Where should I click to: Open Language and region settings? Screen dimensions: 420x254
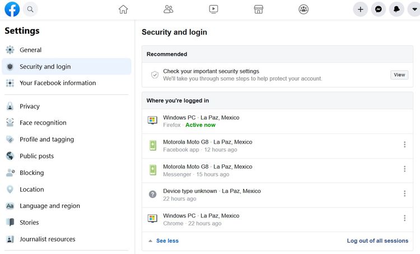click(67, 206)
